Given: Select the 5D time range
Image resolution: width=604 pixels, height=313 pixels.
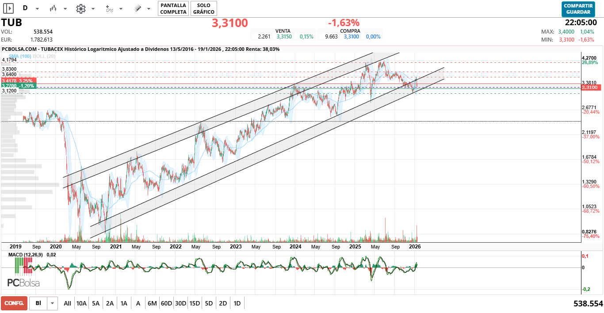Looking at the screenshot, I should [209, 303].
